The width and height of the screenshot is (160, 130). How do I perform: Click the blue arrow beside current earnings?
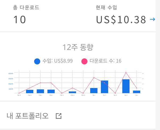pos(152,19)
